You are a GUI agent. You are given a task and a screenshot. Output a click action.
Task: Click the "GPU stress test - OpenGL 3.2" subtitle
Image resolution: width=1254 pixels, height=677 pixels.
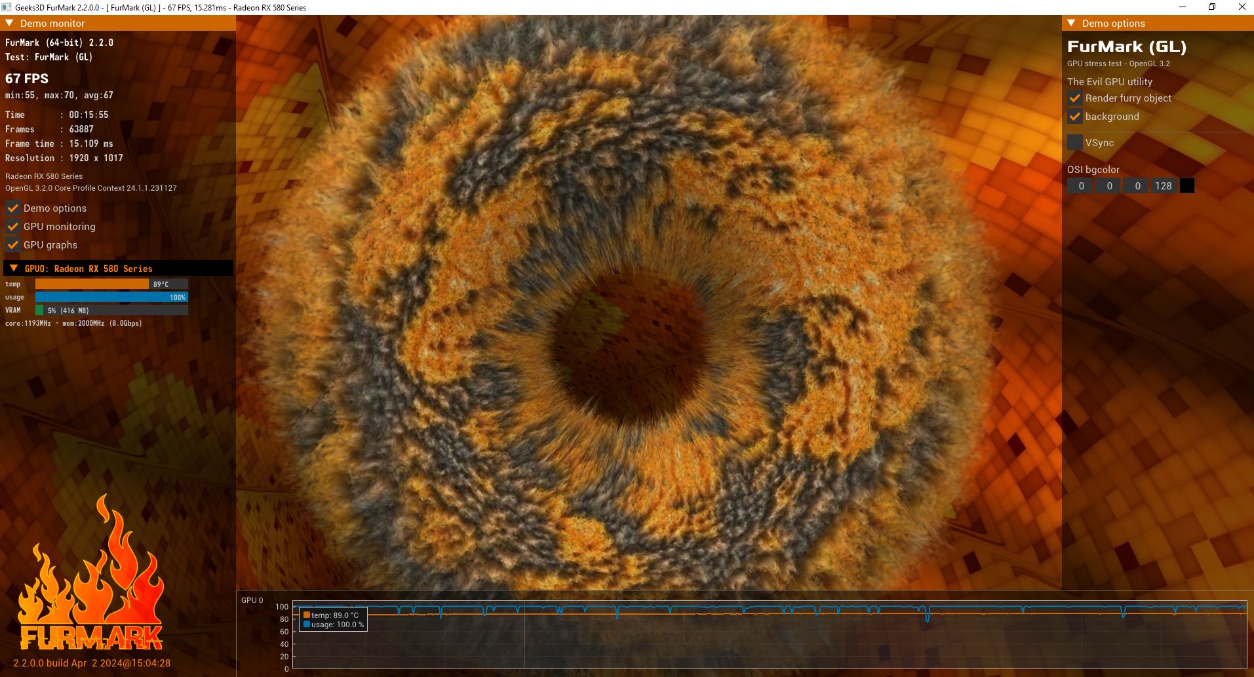(x=1118, y=64)
